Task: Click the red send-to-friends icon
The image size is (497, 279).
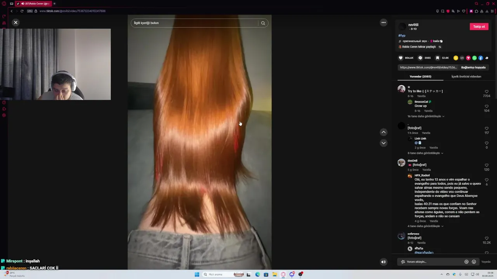Action: click(x=468, y=58)
